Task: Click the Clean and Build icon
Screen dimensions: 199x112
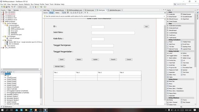Action: tap(35, 7)
